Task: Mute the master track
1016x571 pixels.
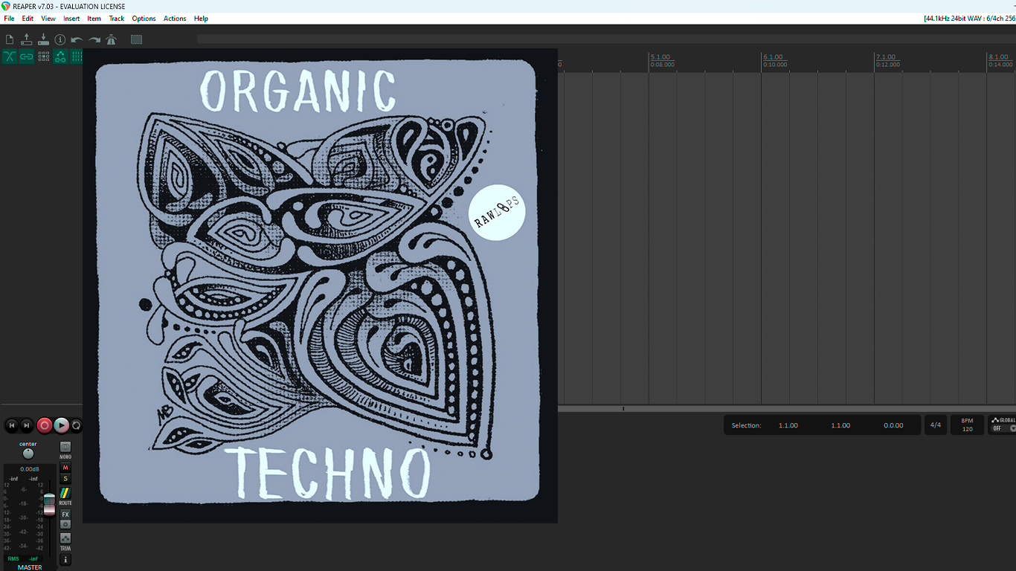Action: pos(65,468)
